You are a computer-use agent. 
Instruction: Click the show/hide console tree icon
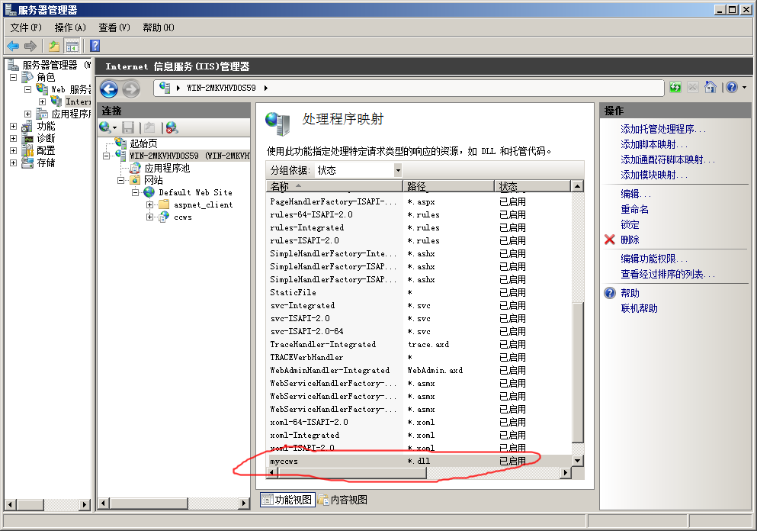[72, 47]
